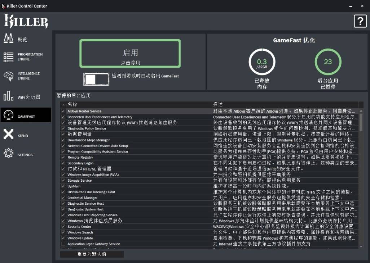Uncheck 数据使用量 checkbox

[x=63, y=134]
